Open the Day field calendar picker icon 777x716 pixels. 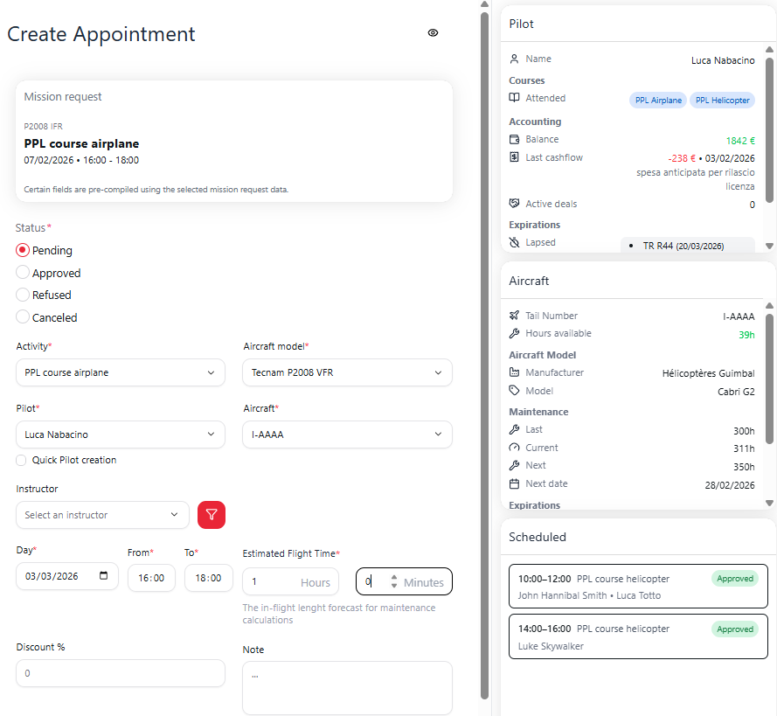[105, 577]
